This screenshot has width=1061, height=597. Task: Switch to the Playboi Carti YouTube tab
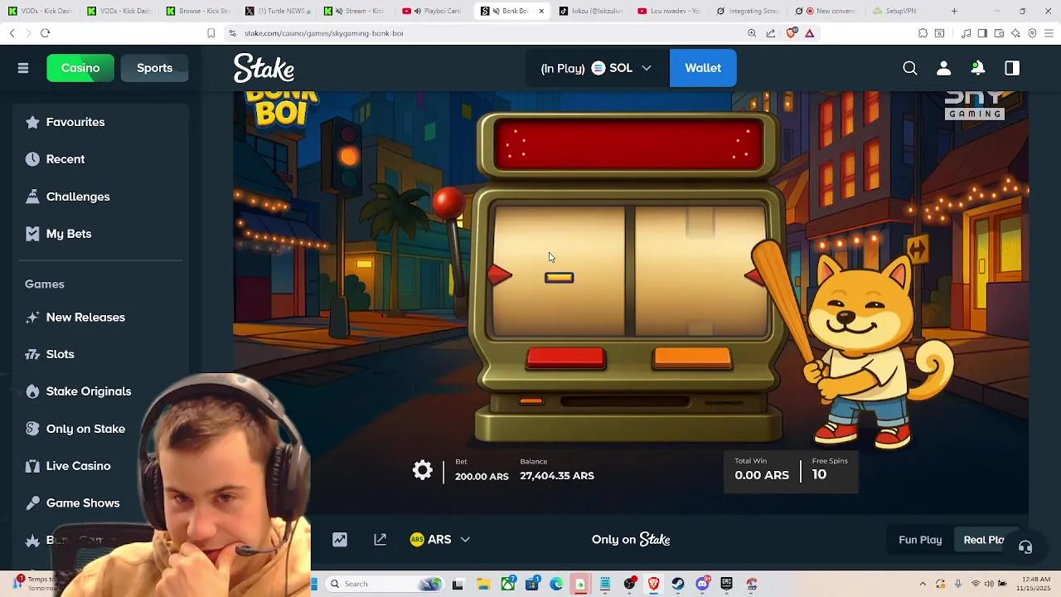435,11
